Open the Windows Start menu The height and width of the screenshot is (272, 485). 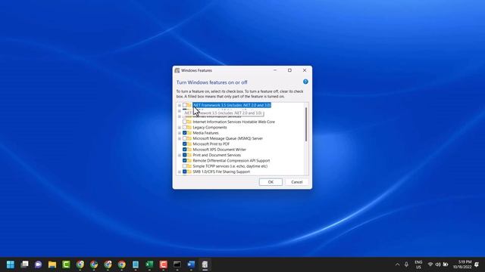tap(11, 264)
